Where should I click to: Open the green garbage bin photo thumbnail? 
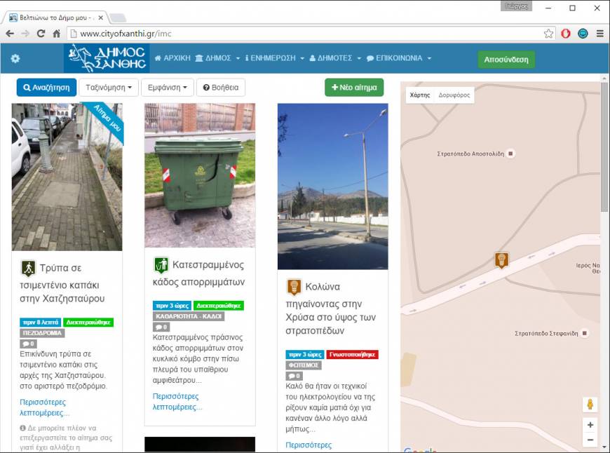(x=200, y=175)
